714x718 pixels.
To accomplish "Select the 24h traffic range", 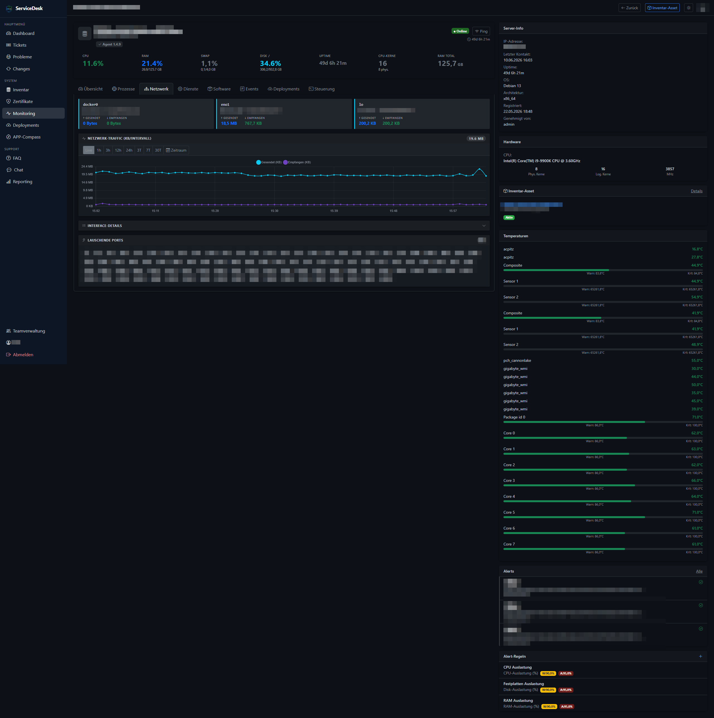I will (x=129, y=150).
